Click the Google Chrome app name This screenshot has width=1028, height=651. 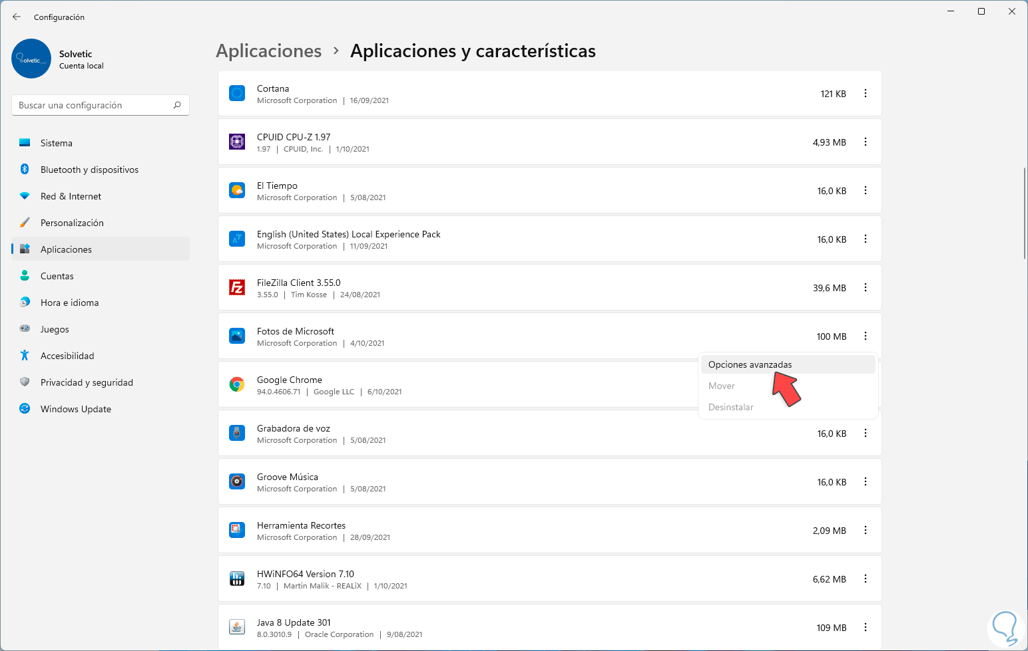pyautogui.click(x=290, y=380)
